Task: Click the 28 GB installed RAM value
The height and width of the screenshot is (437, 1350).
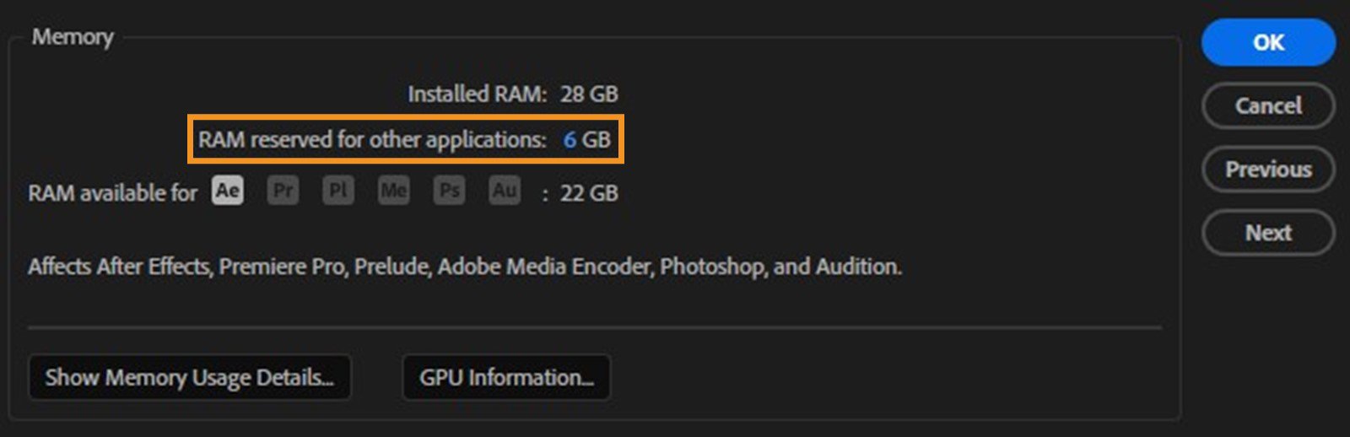Action: (589, 94)
